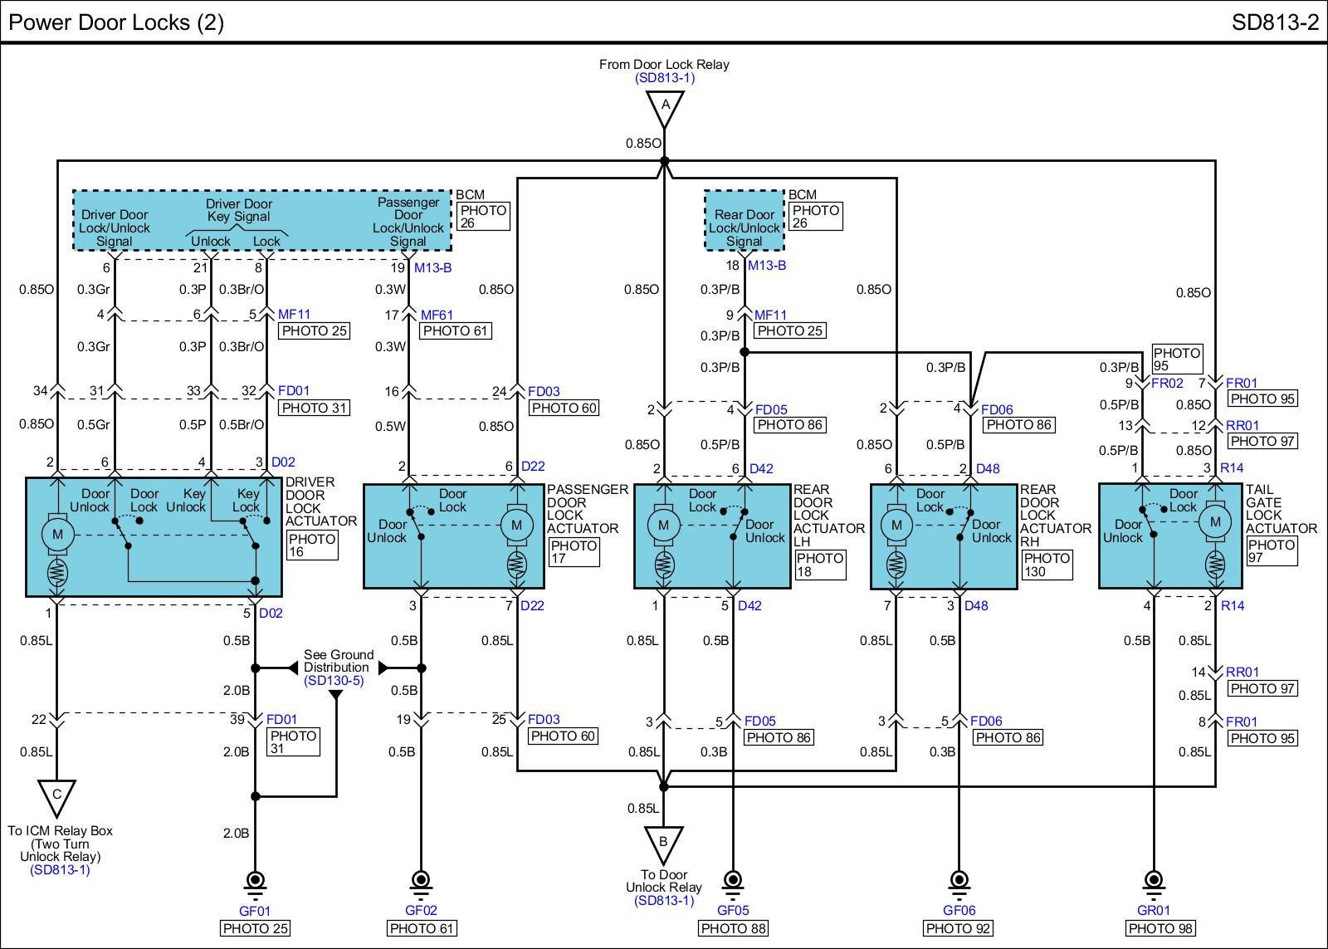The height and width of the screenshot is (949, 1328).
Task: Click the motor symbol in passenger door actuator
Action: (x=516, y=525)
